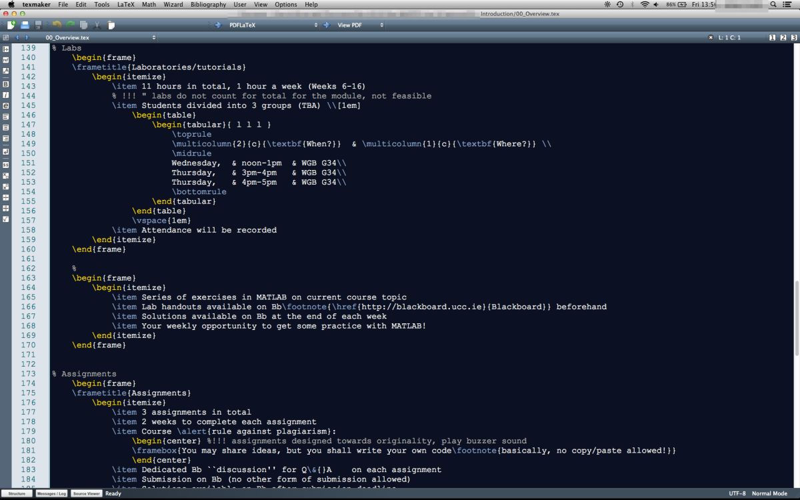This screenshot has width=800, height=500.
Task: Apply emphasis with the e icon
Action: coord(5,105)
